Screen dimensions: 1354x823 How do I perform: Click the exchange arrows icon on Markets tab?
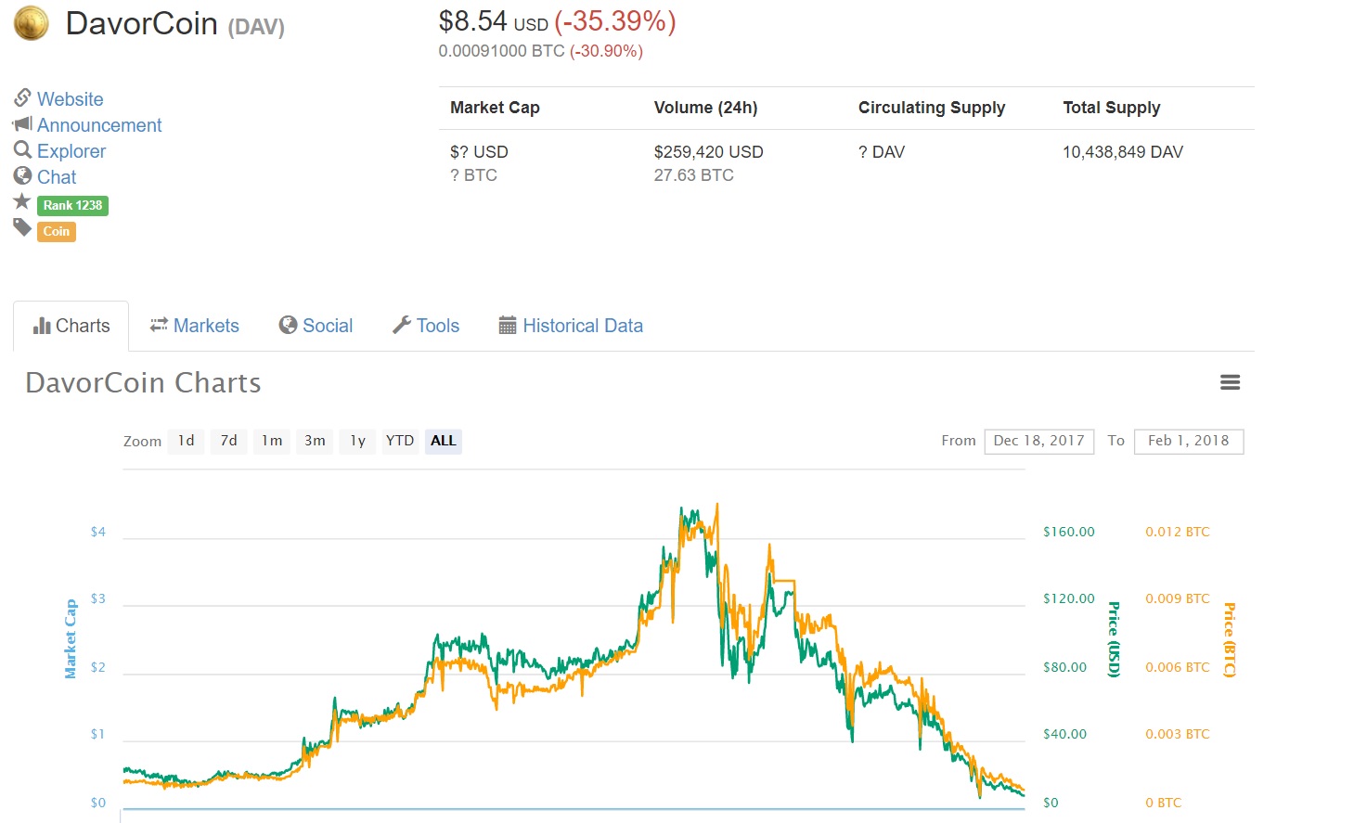click(159, 325)
